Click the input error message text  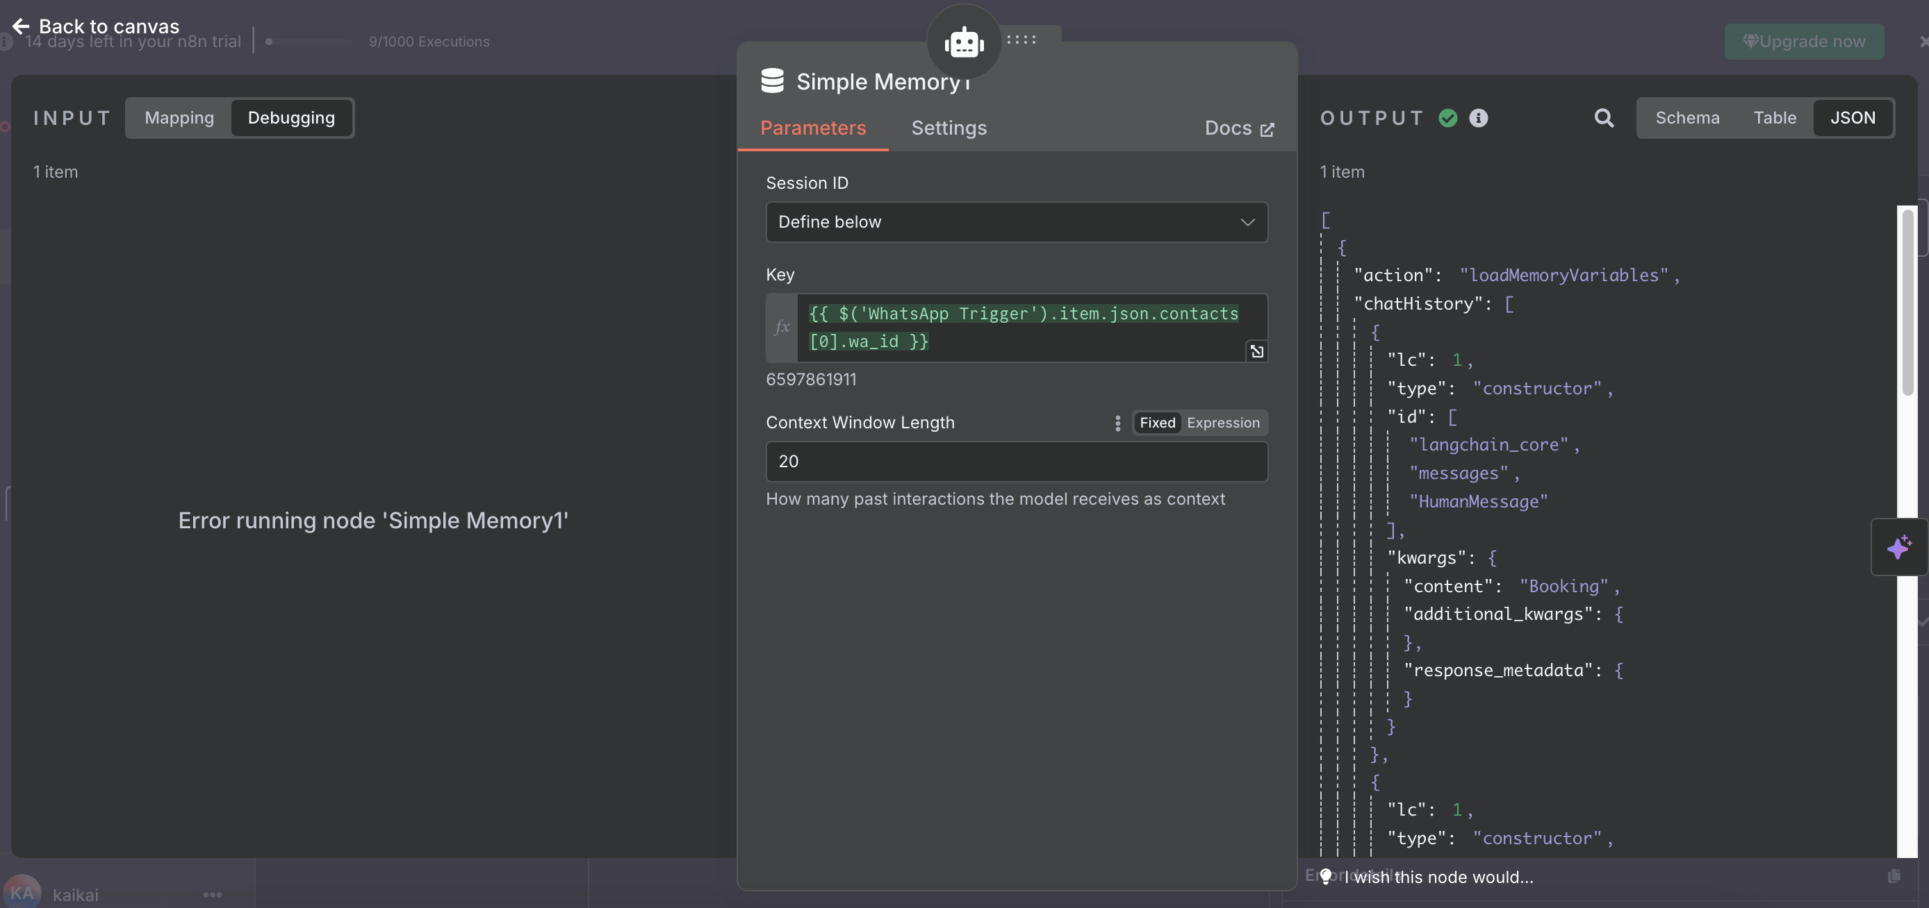[x=373, y=520]
